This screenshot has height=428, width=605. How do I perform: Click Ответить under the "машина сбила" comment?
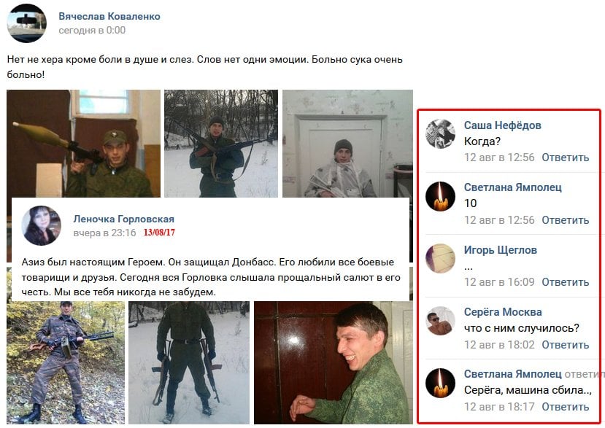[x=566, y=406]
